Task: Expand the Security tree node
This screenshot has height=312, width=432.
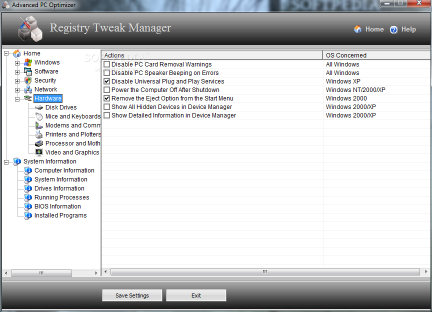Action: click(x=17, y=81)
